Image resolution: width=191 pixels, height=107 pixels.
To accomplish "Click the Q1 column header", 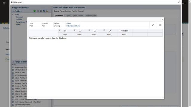I will (x=65, y=31).
